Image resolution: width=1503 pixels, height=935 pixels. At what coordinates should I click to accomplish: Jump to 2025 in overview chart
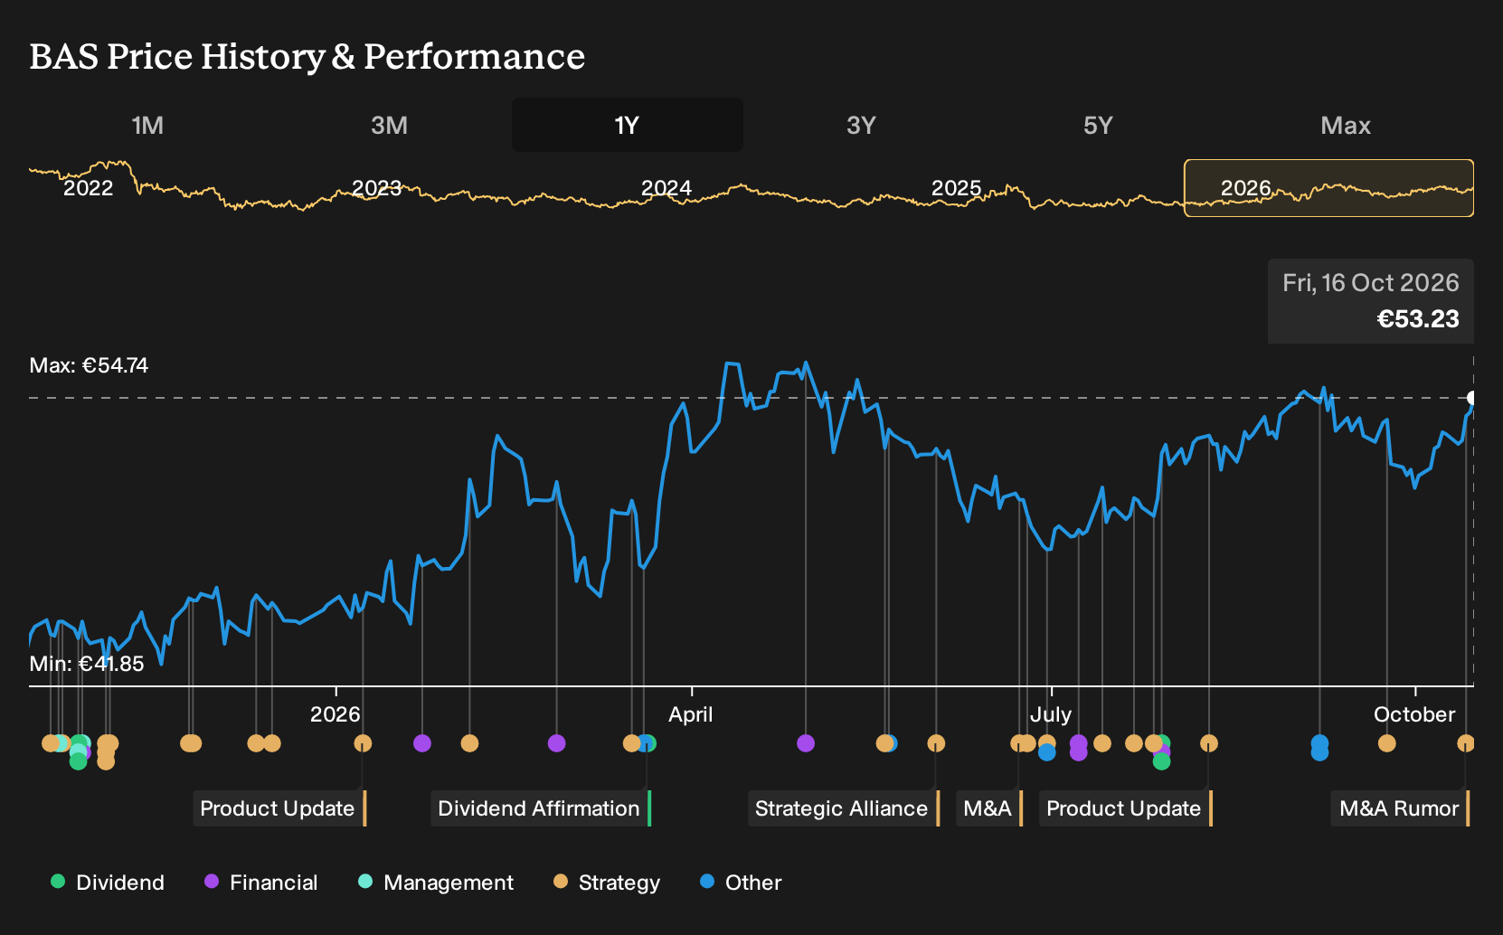(x=956, y=188)
